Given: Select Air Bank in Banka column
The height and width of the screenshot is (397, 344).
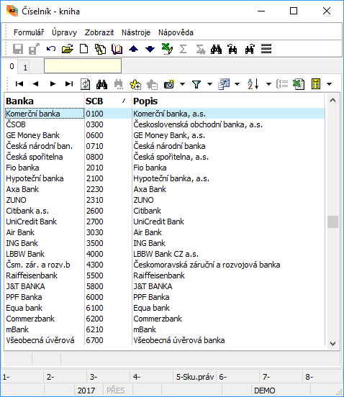Looking at the screenshot, I should (x=20, y=232).
